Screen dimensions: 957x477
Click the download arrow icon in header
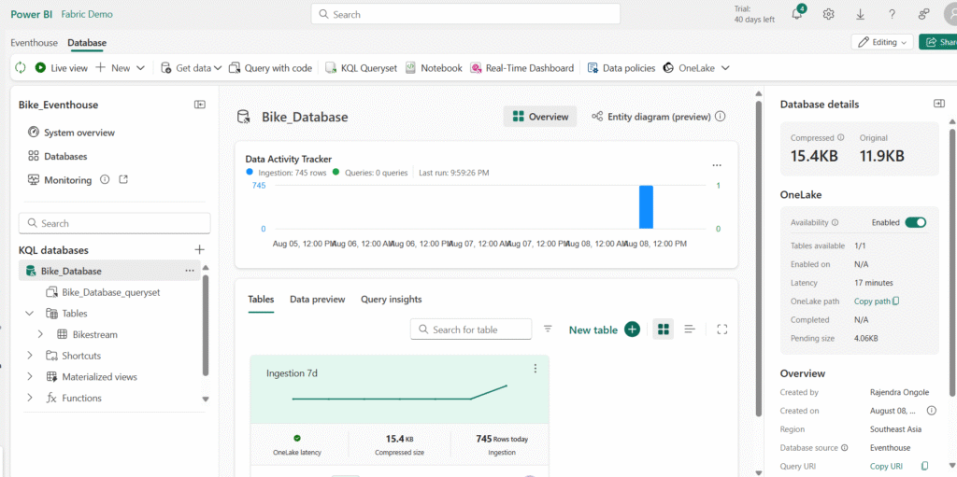pos(860,15)
